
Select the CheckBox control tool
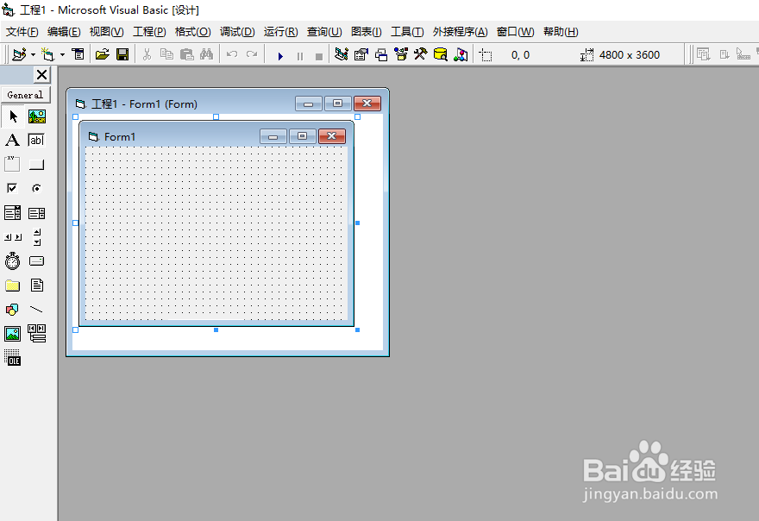pos(13,188)
